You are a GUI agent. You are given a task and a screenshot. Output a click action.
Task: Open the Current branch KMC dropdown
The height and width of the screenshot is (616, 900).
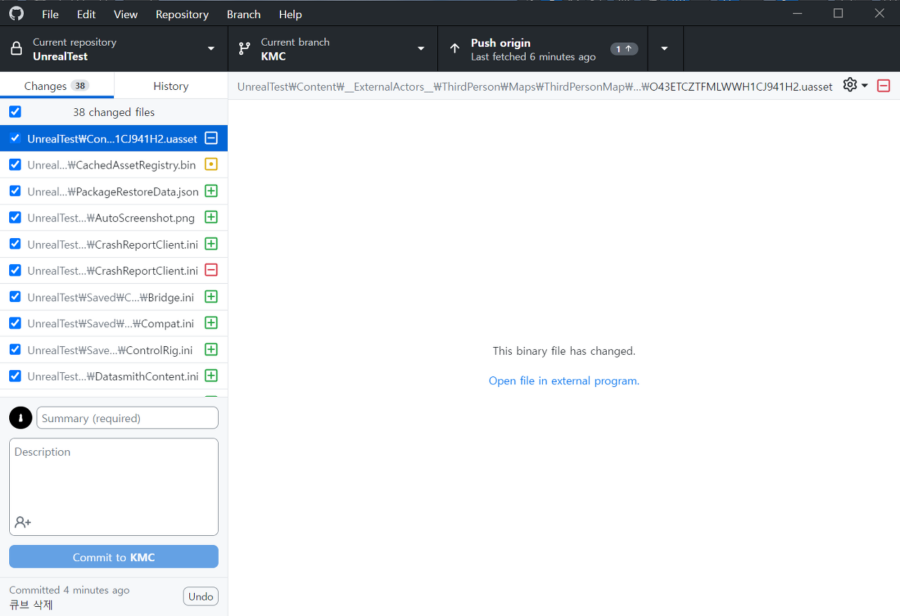[x=333, y=48]
